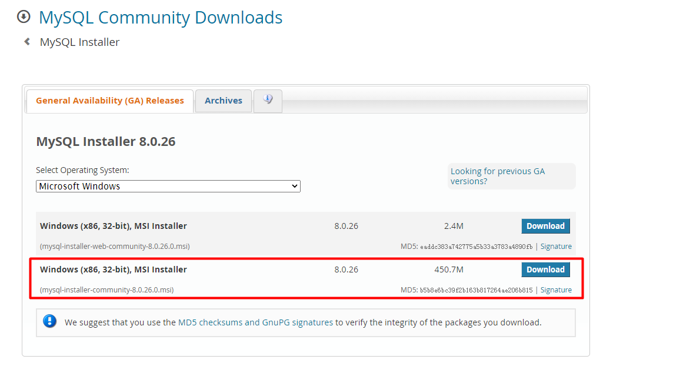This screenshot has width=683, height=366.
Task: Click the download circle icon beside page title
Action: tap(24, 17)
